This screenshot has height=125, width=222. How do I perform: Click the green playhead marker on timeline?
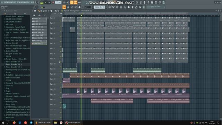click(x=82, y=15)
